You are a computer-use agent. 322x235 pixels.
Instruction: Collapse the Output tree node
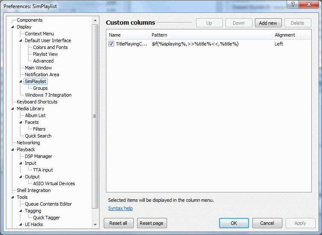(20, 177)
